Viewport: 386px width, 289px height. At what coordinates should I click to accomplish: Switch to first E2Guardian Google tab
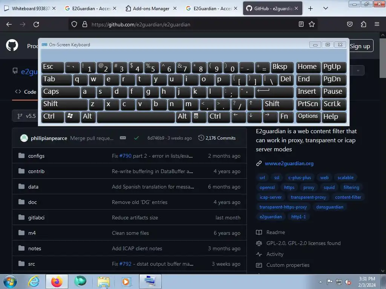(x=90, y=9)
